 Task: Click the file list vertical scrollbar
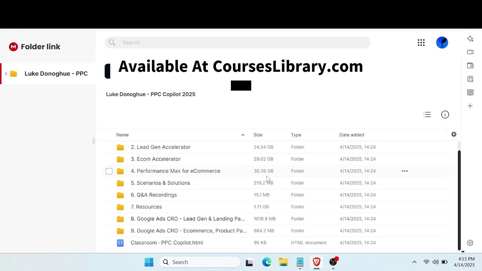(x=459, y=199)
